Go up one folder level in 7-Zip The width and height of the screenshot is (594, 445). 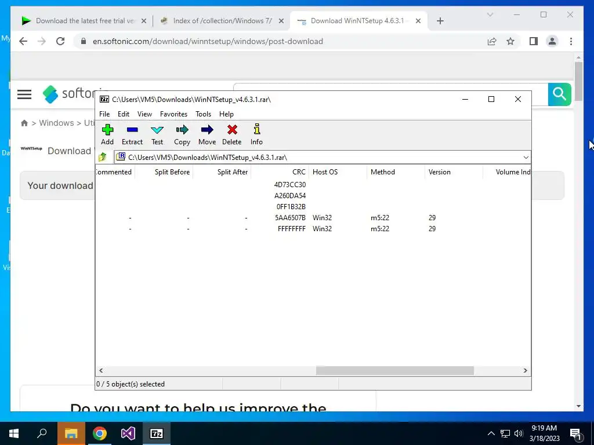pyautogui.click(x=102, y=157)
